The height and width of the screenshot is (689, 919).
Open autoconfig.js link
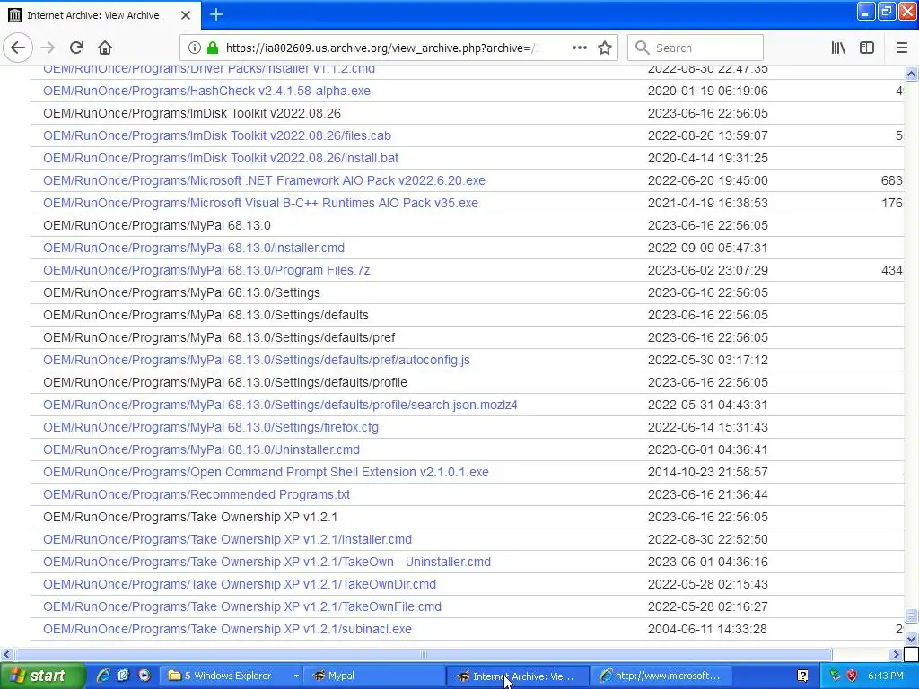pos(257,360)
